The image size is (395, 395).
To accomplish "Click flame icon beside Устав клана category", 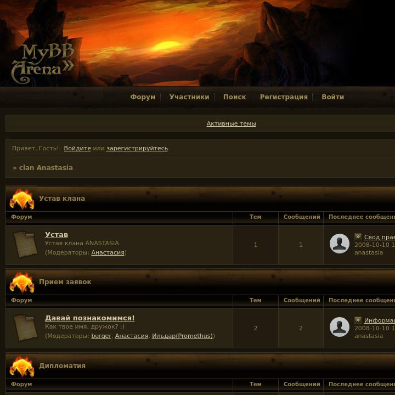I will click(22, 200).
